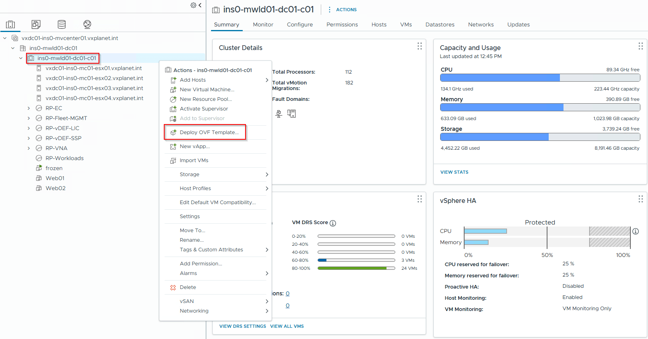
Task: Expand the RP-Fleet-MGMT resource pool
Action: tap(29, 118)
